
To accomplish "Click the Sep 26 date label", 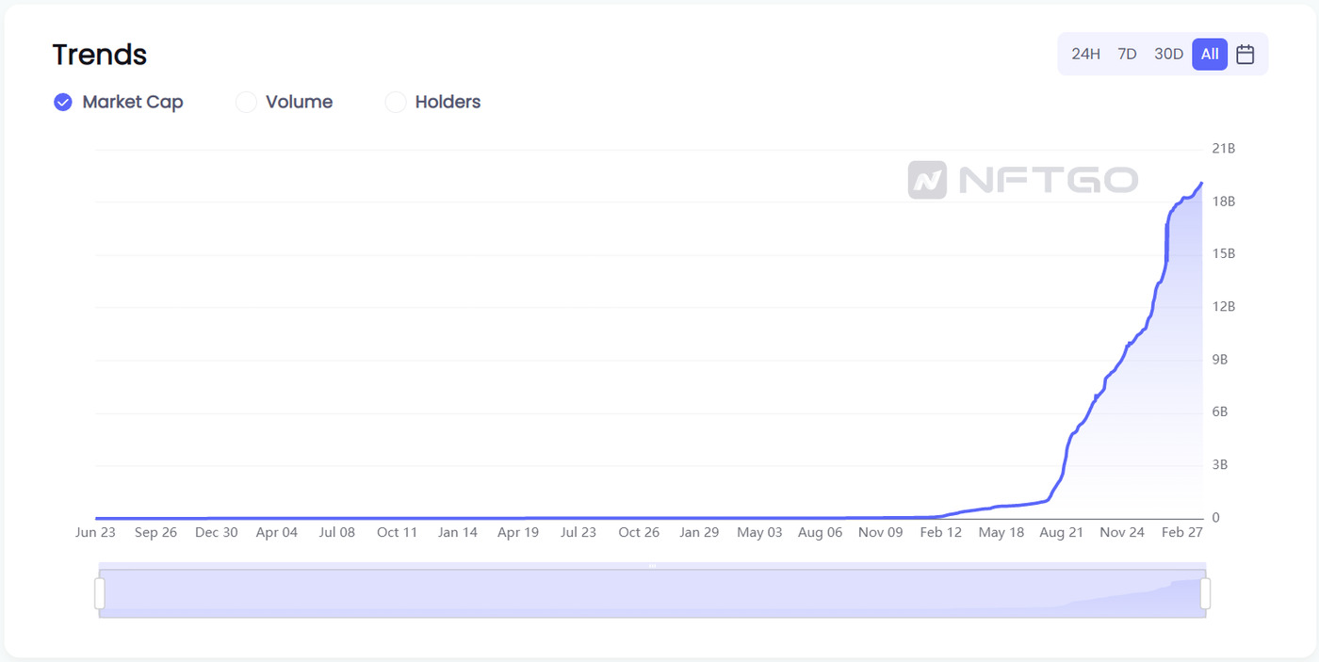I will point(155,532).
